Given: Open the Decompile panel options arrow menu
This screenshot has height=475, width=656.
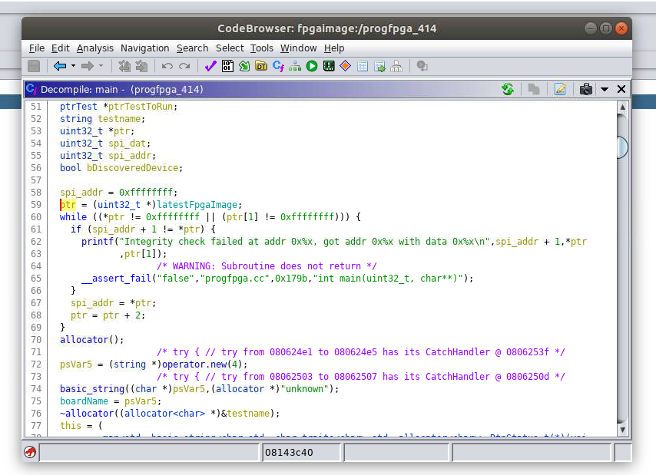Looking at the screenshot, I should [605, 89].
